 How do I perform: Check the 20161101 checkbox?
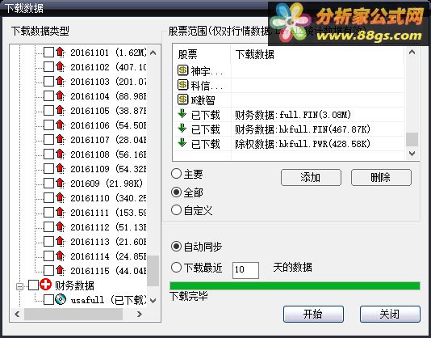[48, 52]
